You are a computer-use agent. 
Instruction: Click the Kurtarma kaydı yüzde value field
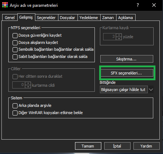click(109, 37)
